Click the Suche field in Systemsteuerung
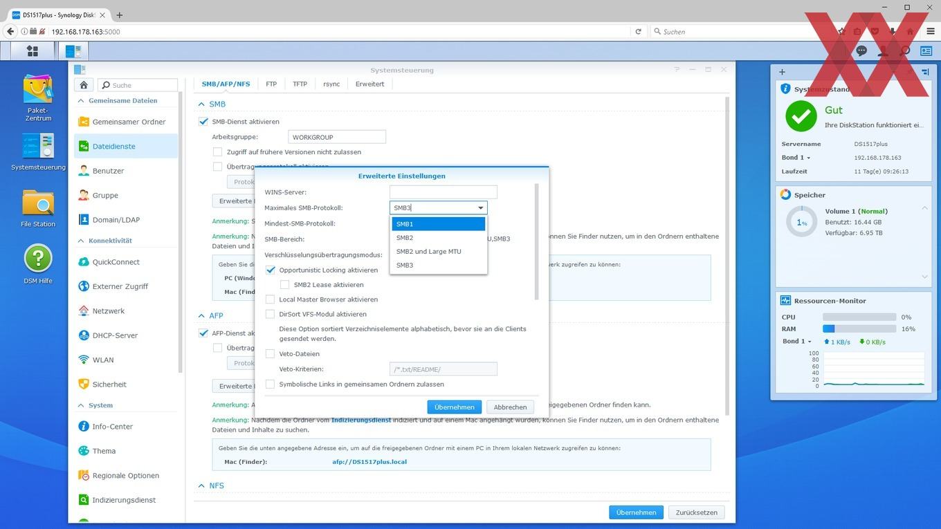 coord(138,85)
